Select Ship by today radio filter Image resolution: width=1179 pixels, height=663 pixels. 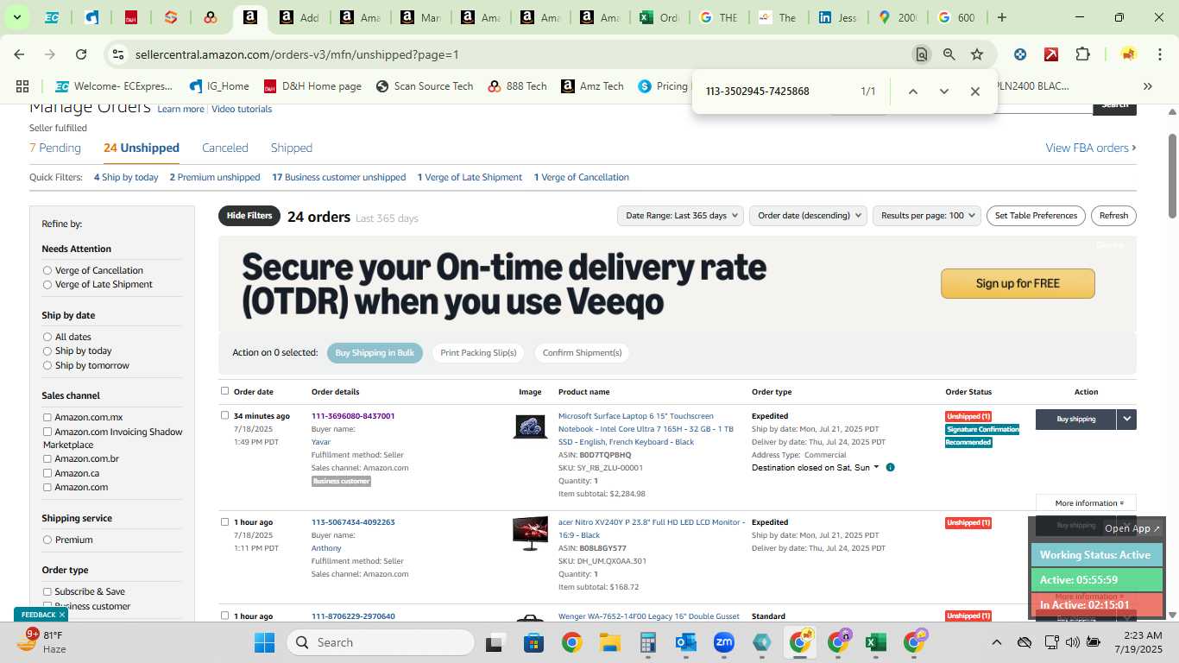click(47, 350)
